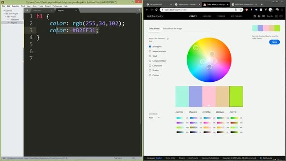
Task: Click the info icon beside Apply Color Harmony Rule
Action: (168, 39)
